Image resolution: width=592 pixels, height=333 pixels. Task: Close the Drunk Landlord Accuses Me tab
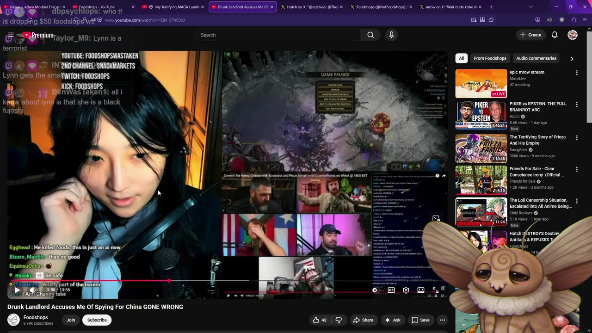tap(271, 7)
